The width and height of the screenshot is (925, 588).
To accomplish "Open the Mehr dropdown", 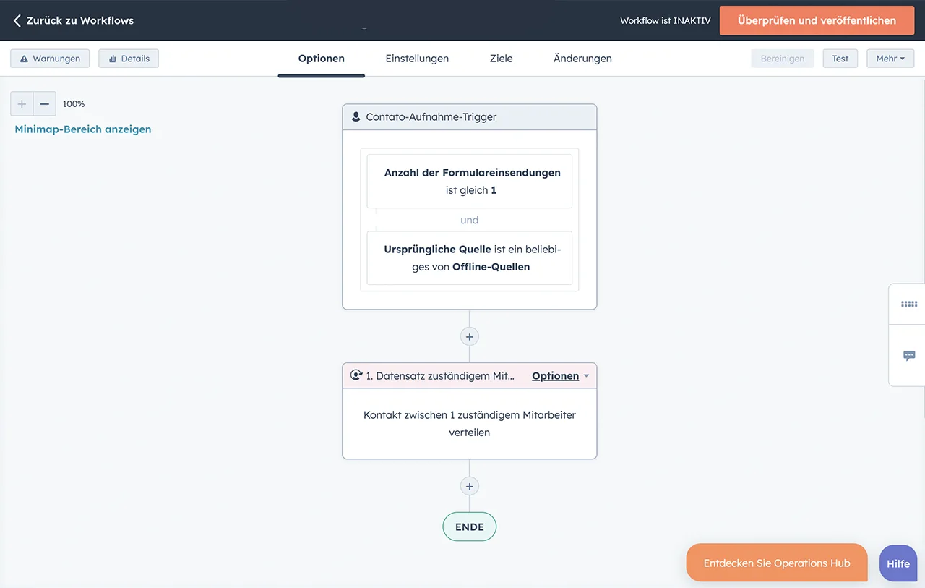I will (x=890, y=59).
